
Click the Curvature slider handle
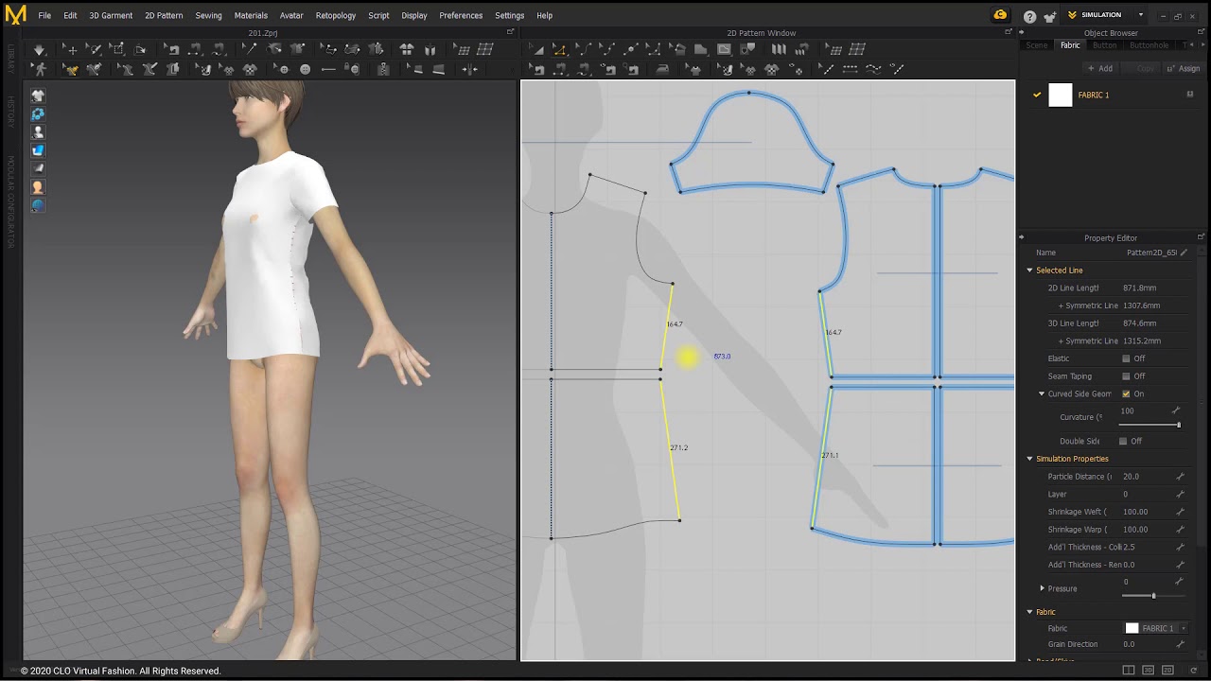[1179, 425]
